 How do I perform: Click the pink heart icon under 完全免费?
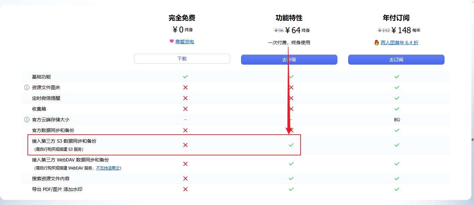[172, 41]
